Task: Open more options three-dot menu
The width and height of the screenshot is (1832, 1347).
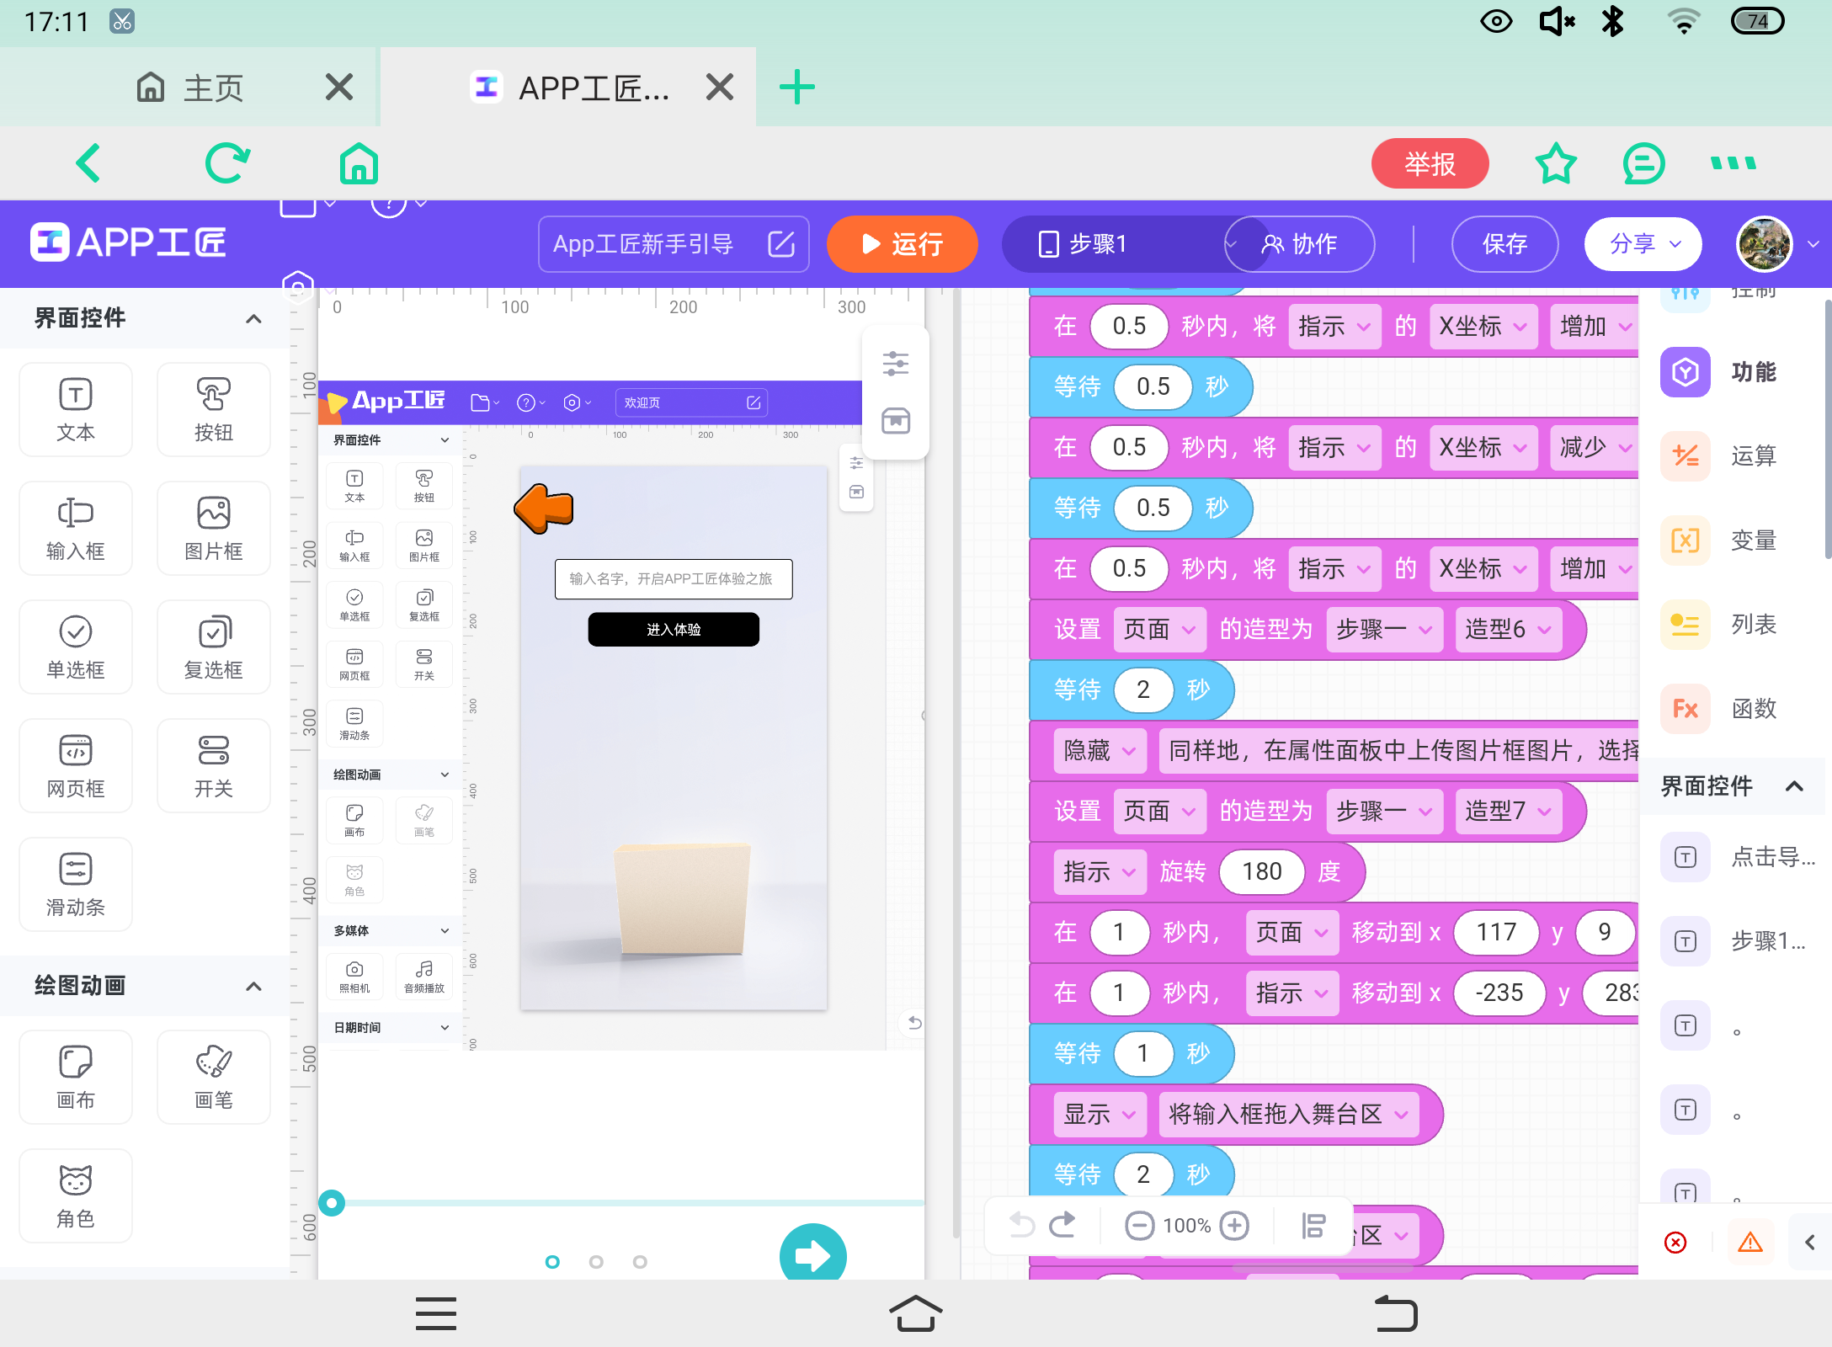Action: (x=1733, y=163)
